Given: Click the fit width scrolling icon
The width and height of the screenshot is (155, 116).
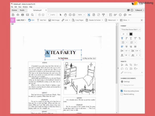Looking at the screenshot, I should click(x=89, y=15).
